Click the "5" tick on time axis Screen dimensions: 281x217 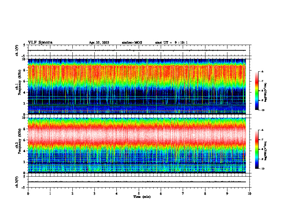139,194
